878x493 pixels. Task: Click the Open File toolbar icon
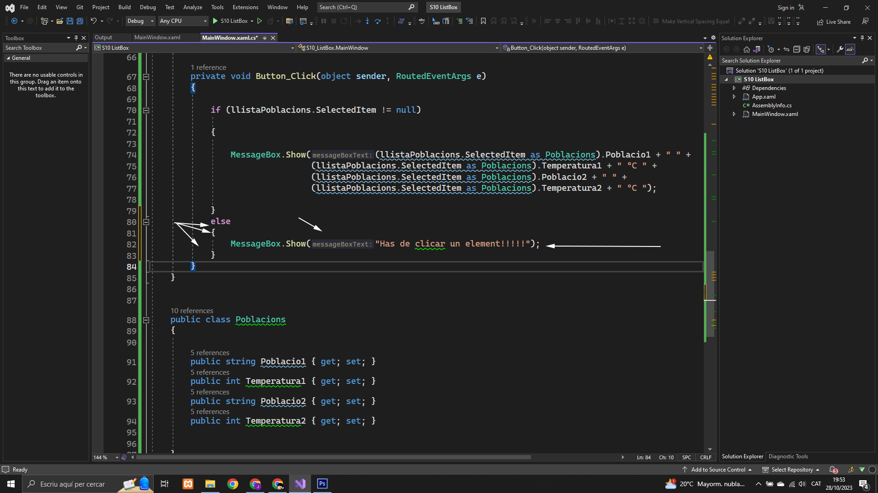click(60, 21)
